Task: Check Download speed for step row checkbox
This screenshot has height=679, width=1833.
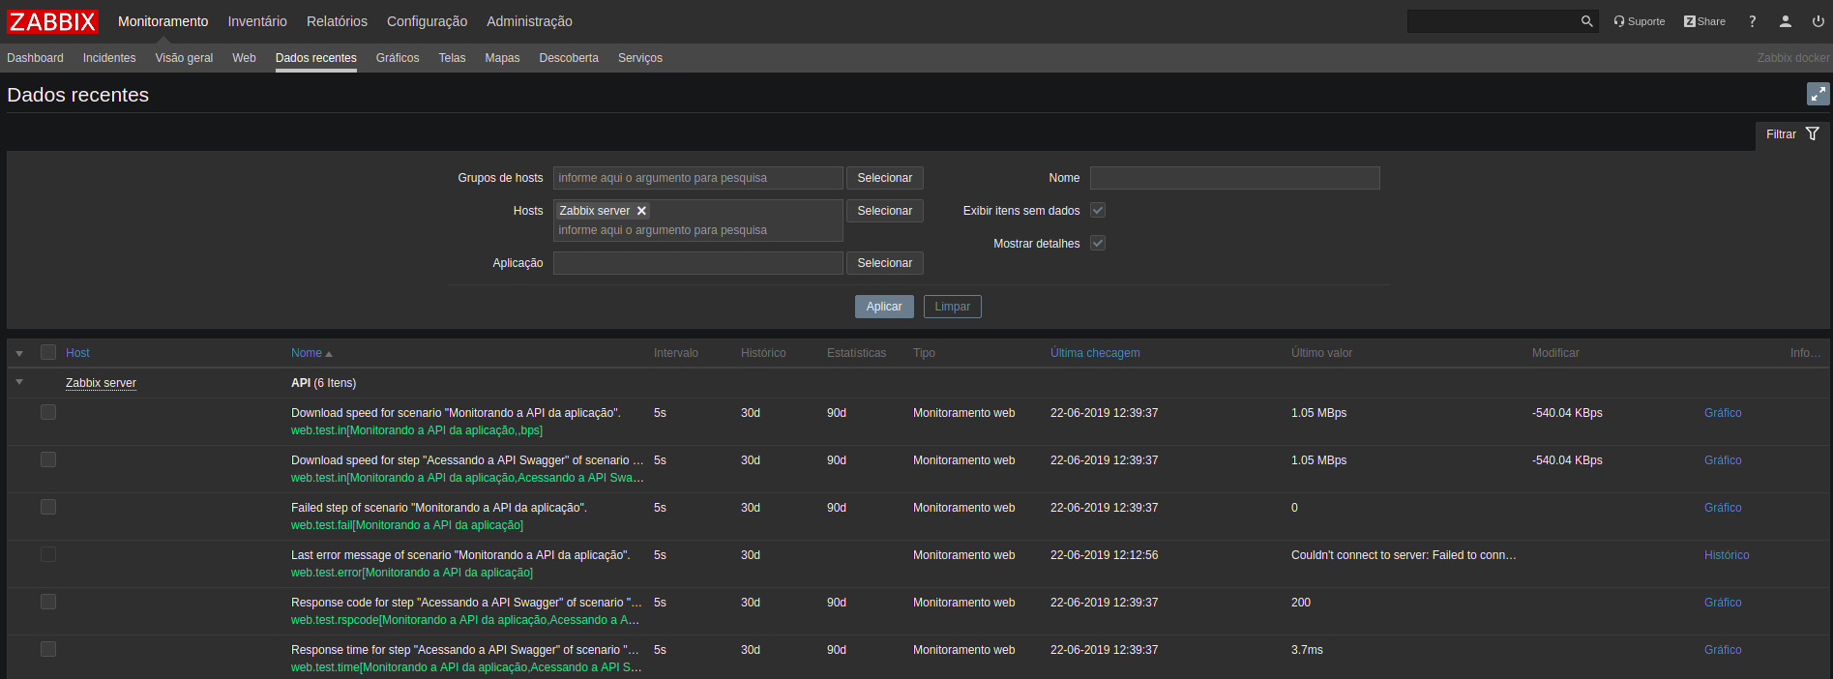Action: point(48,460)
